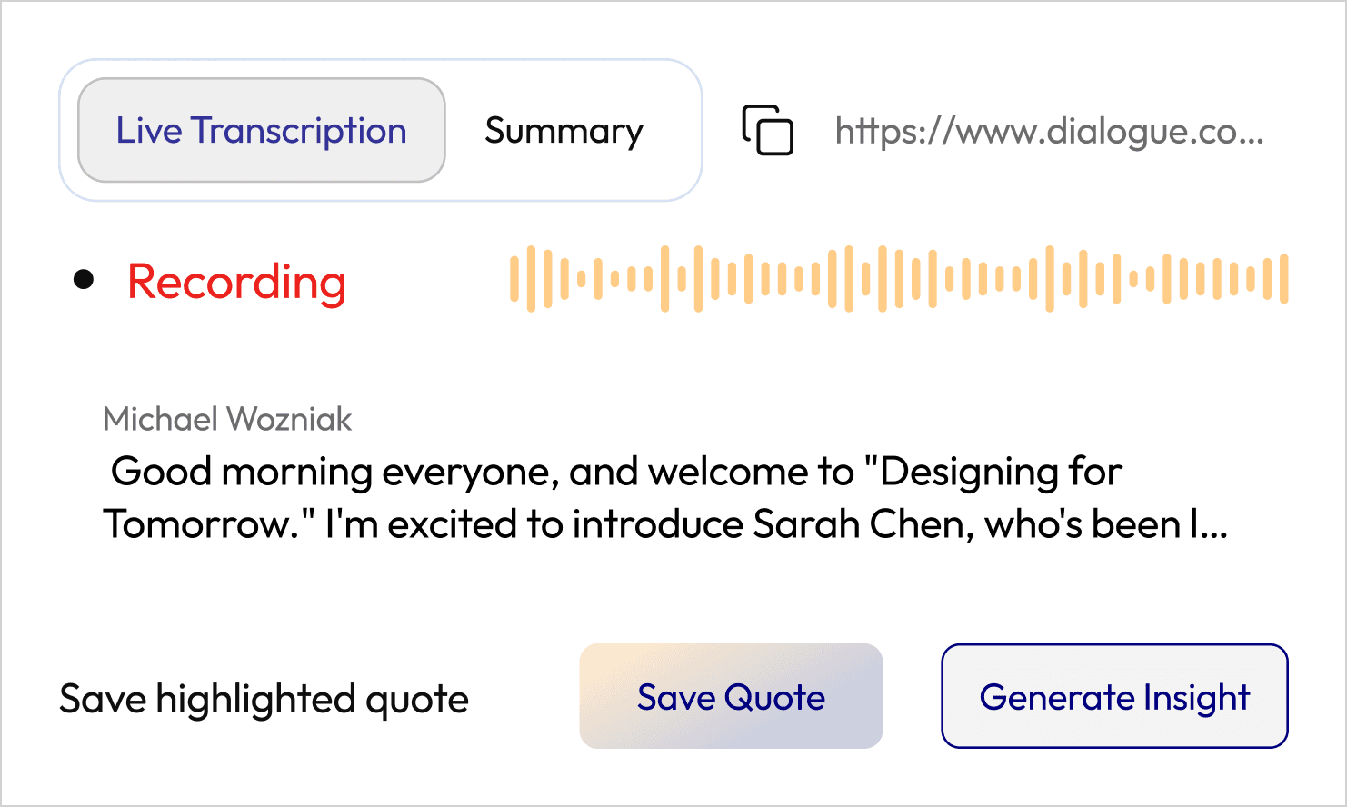
Task: Click the Generate Insight button
Action: (1114, 696)
